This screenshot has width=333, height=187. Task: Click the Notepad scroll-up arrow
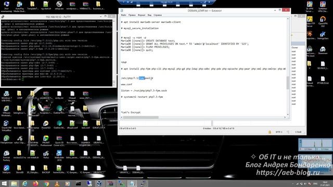(288, 19)
